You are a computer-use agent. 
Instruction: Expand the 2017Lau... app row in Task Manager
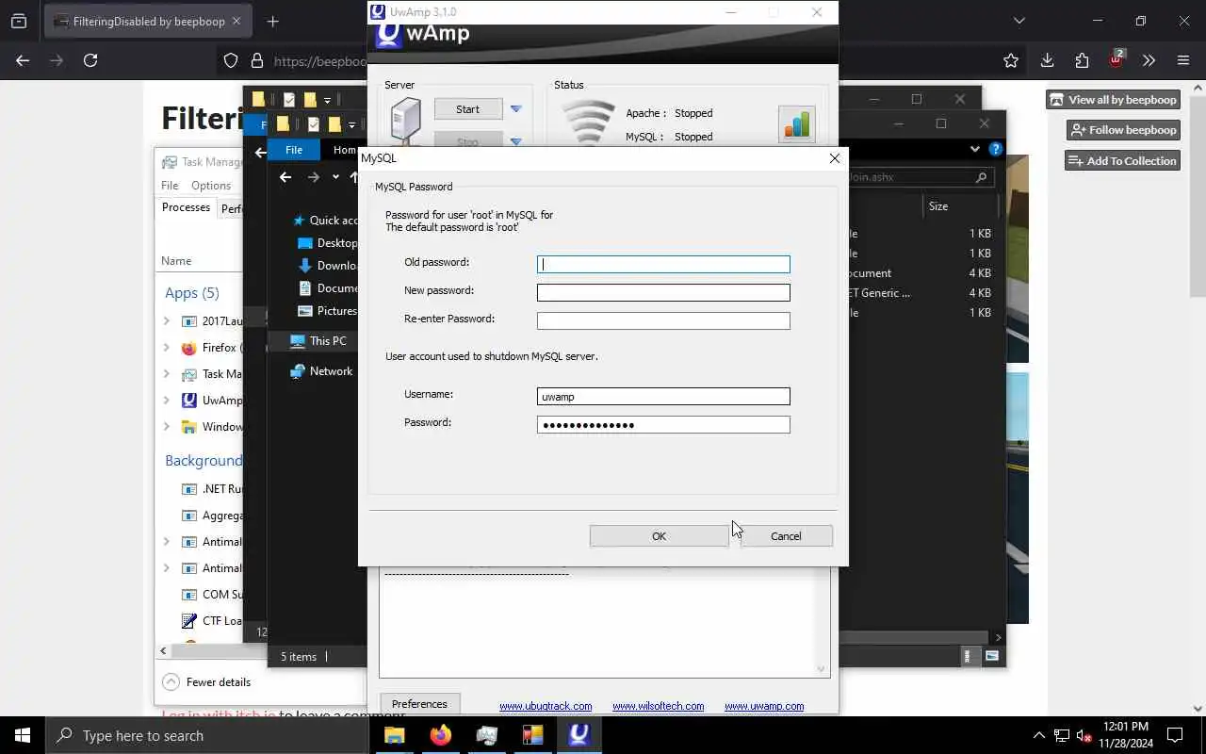[167, 321]
